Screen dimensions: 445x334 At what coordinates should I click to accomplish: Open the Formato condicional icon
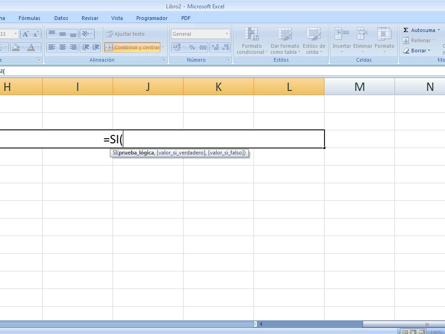[252, 42]
